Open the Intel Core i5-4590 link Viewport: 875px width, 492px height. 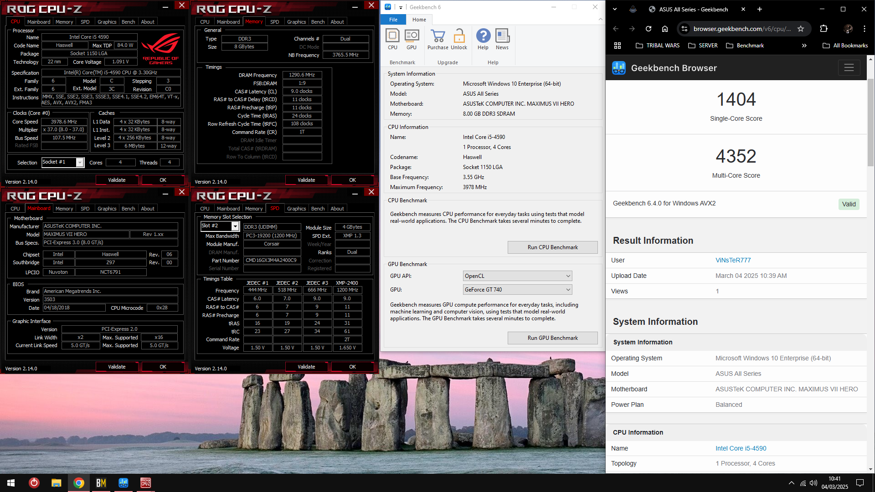click(741, 448)
